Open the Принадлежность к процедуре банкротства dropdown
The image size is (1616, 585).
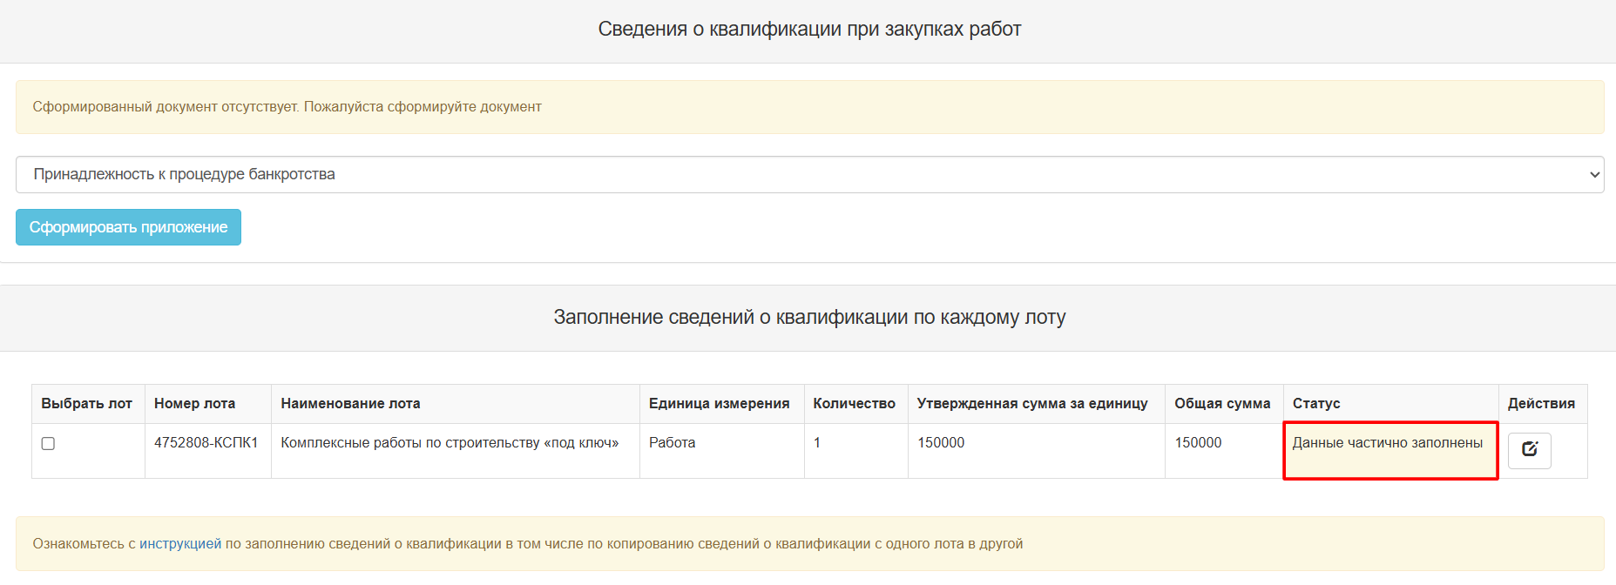click(x=809, y=175)
